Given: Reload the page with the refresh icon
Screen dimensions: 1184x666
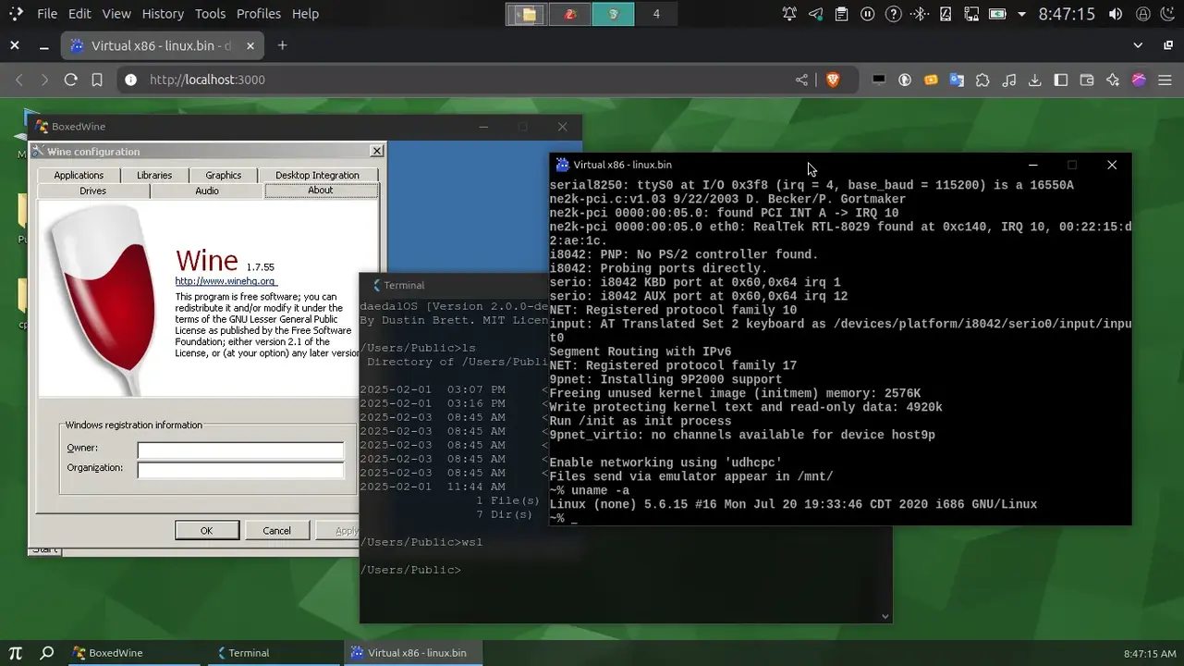Looking at the screenshot, I should (70, 80).
